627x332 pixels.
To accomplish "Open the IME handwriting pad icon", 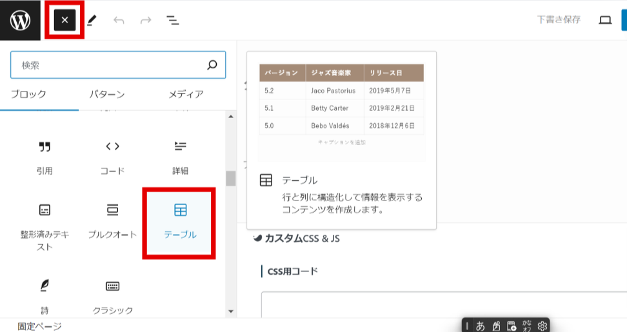I will [x=496, y=326].
